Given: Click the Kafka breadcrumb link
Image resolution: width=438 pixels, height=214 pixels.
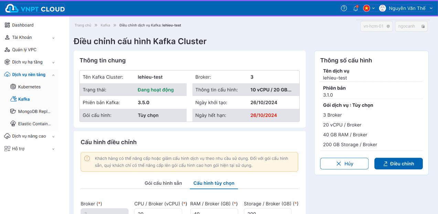Looking at the screenshot, I should [x=105, y=25].
